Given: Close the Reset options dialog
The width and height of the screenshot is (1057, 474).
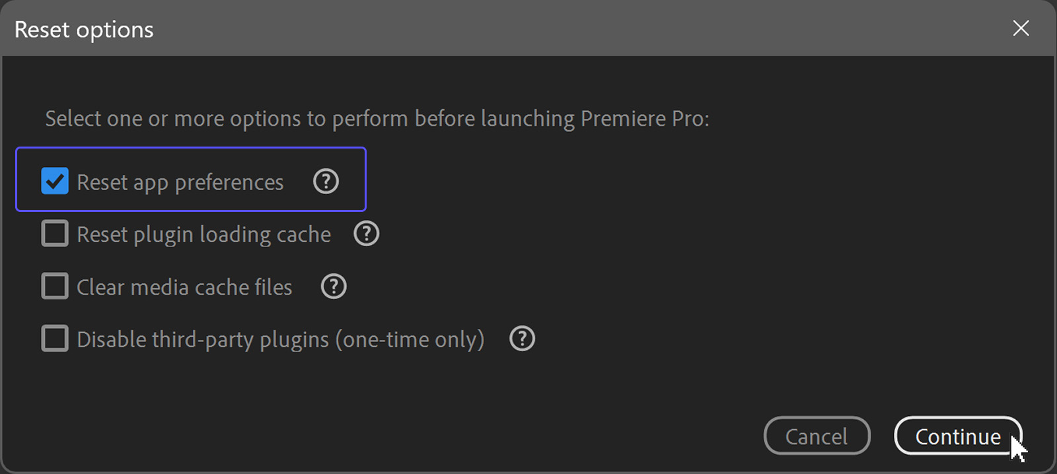Looking at the screenshot, I should coord(1021,28).
